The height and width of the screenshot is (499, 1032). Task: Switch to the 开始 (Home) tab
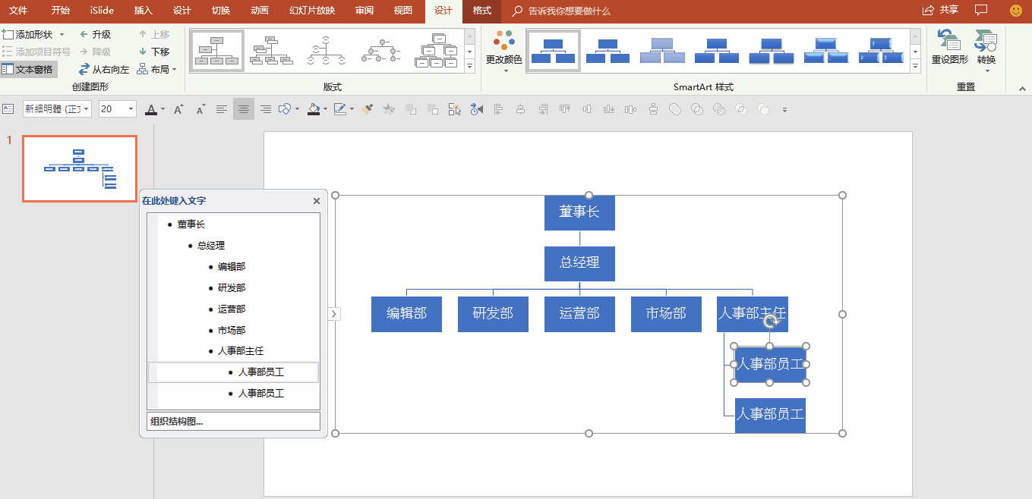(x=61, y=11)
